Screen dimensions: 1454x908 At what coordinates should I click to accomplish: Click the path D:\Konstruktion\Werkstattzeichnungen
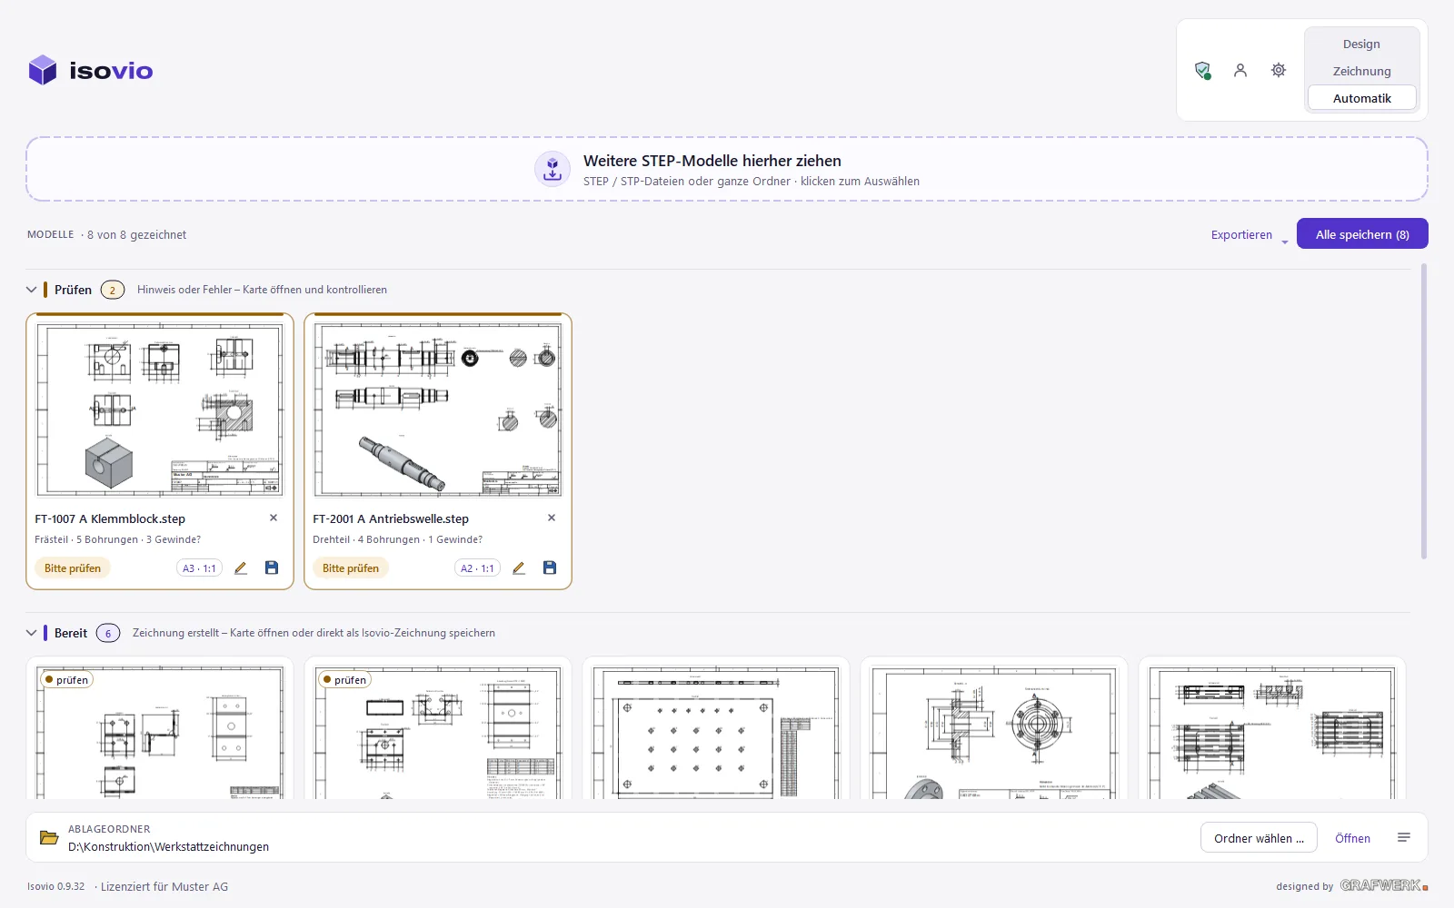click(168, 846)
